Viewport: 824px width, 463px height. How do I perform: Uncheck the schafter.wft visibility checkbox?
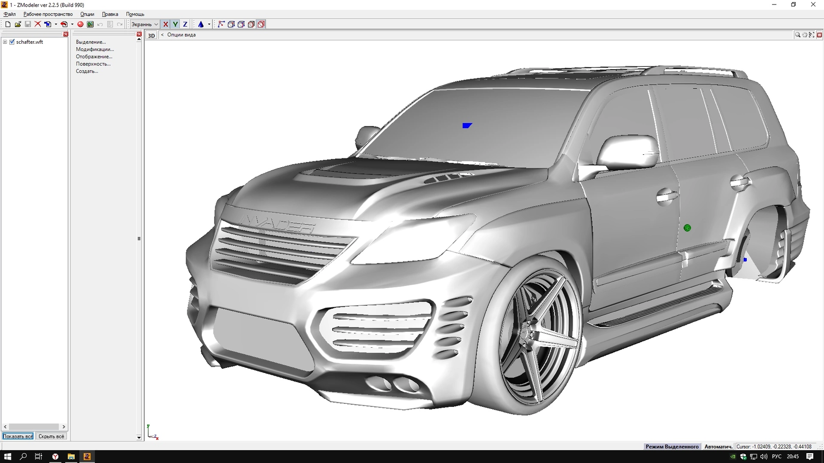(12, 42)
